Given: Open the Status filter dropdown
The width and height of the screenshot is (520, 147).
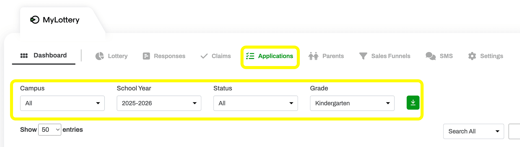Looking at the screenshot, I should pos(256,103).
